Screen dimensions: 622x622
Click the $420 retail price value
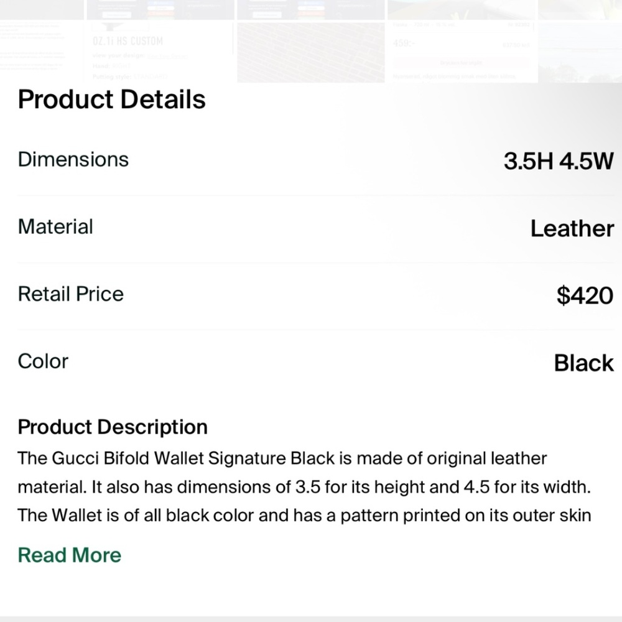[585, 296]
